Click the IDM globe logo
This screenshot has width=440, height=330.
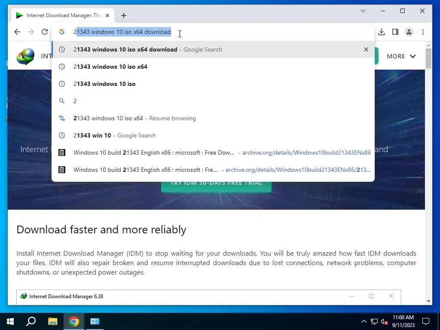[x=25, y=56]
